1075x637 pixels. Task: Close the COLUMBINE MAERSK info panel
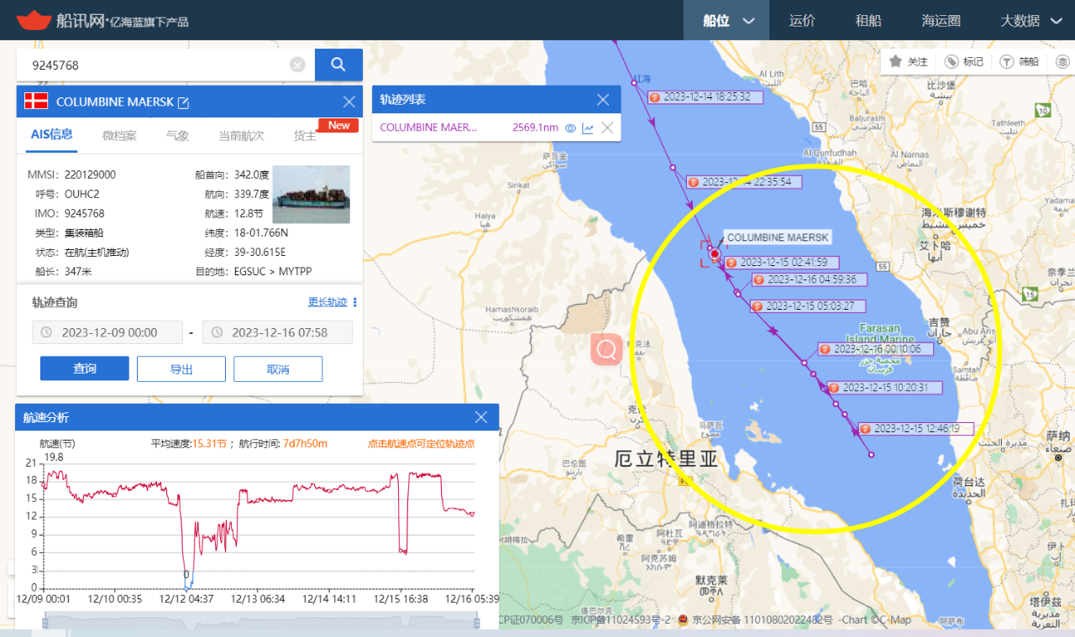349,102
